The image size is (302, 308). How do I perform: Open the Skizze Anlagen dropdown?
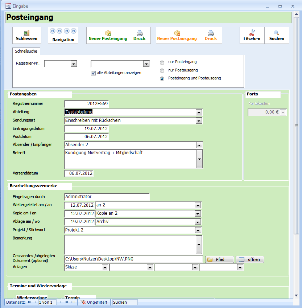[x=105, y=267]
